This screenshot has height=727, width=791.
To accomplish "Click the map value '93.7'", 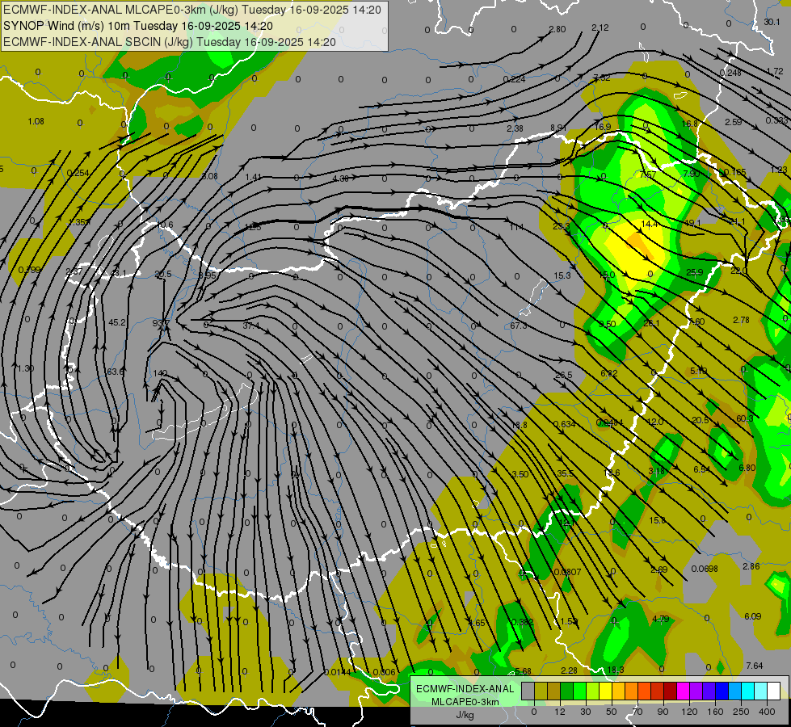I will 161,322.
